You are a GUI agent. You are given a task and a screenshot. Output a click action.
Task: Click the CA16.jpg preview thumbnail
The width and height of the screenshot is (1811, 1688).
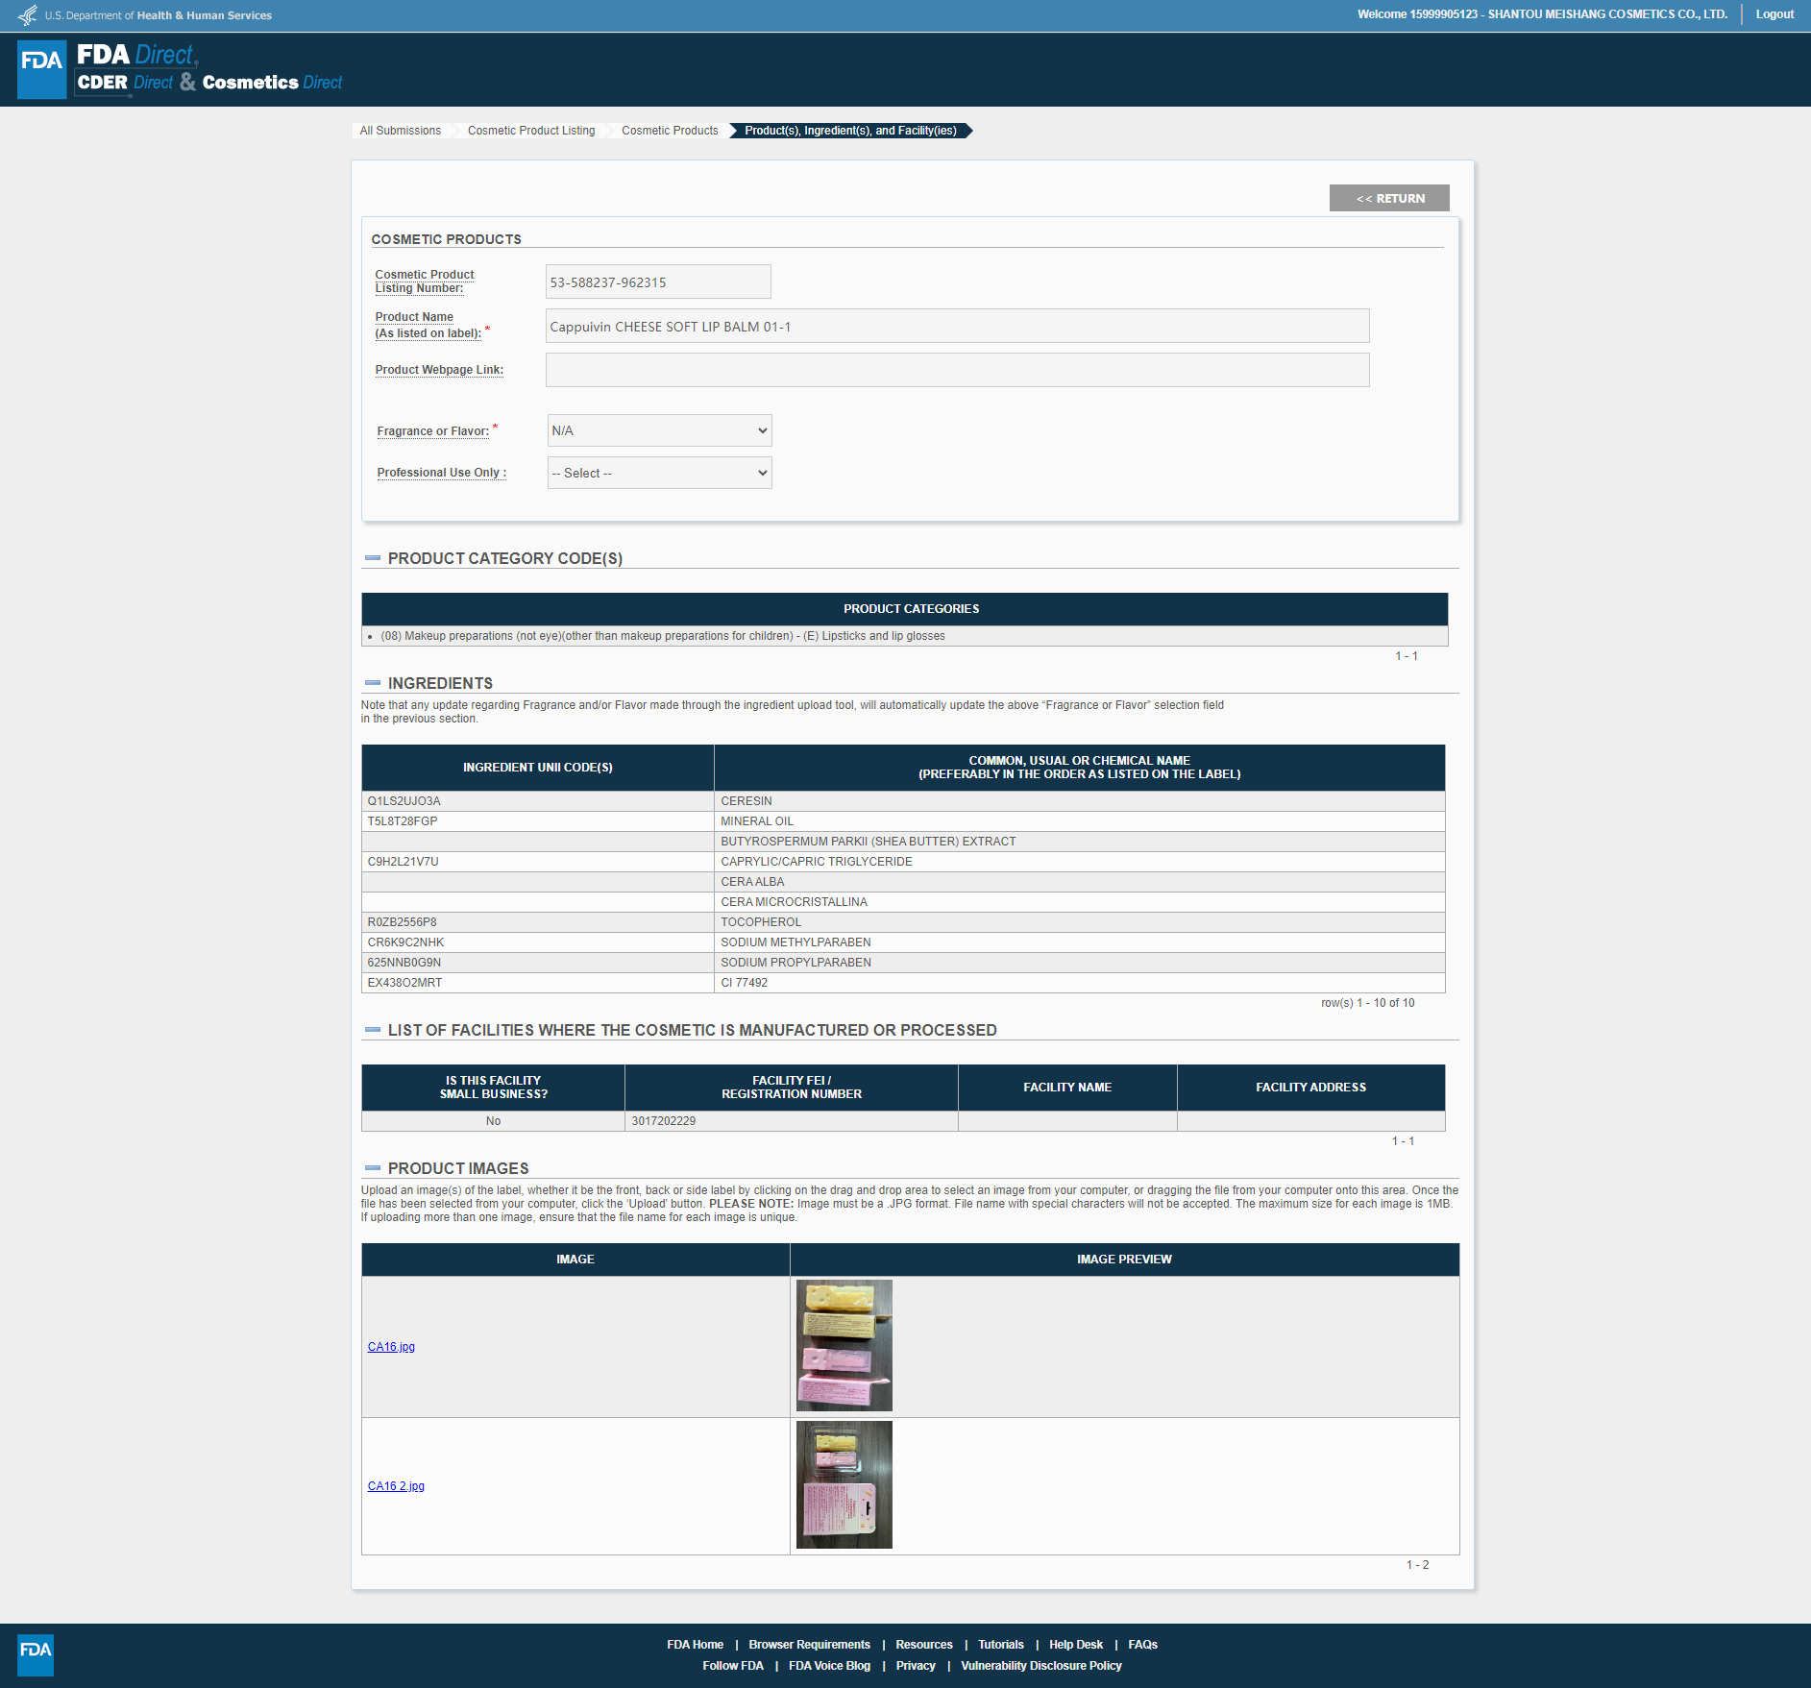tap(844, 1345)
